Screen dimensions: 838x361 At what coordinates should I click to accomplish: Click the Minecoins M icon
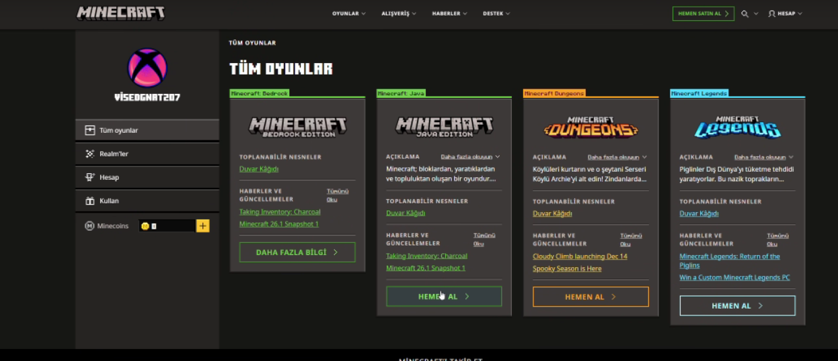click(x=89, y=226)
